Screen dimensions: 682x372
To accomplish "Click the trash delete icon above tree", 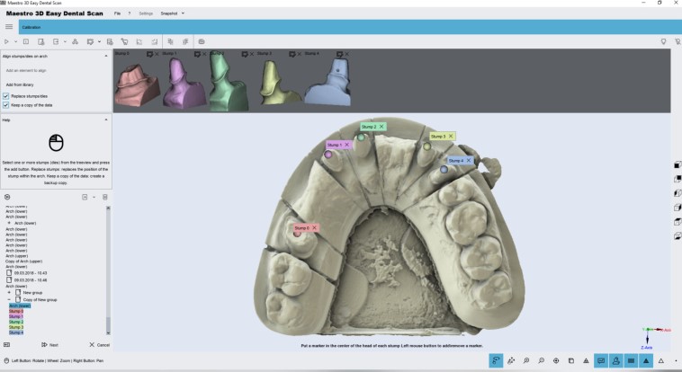I will 105,198.
